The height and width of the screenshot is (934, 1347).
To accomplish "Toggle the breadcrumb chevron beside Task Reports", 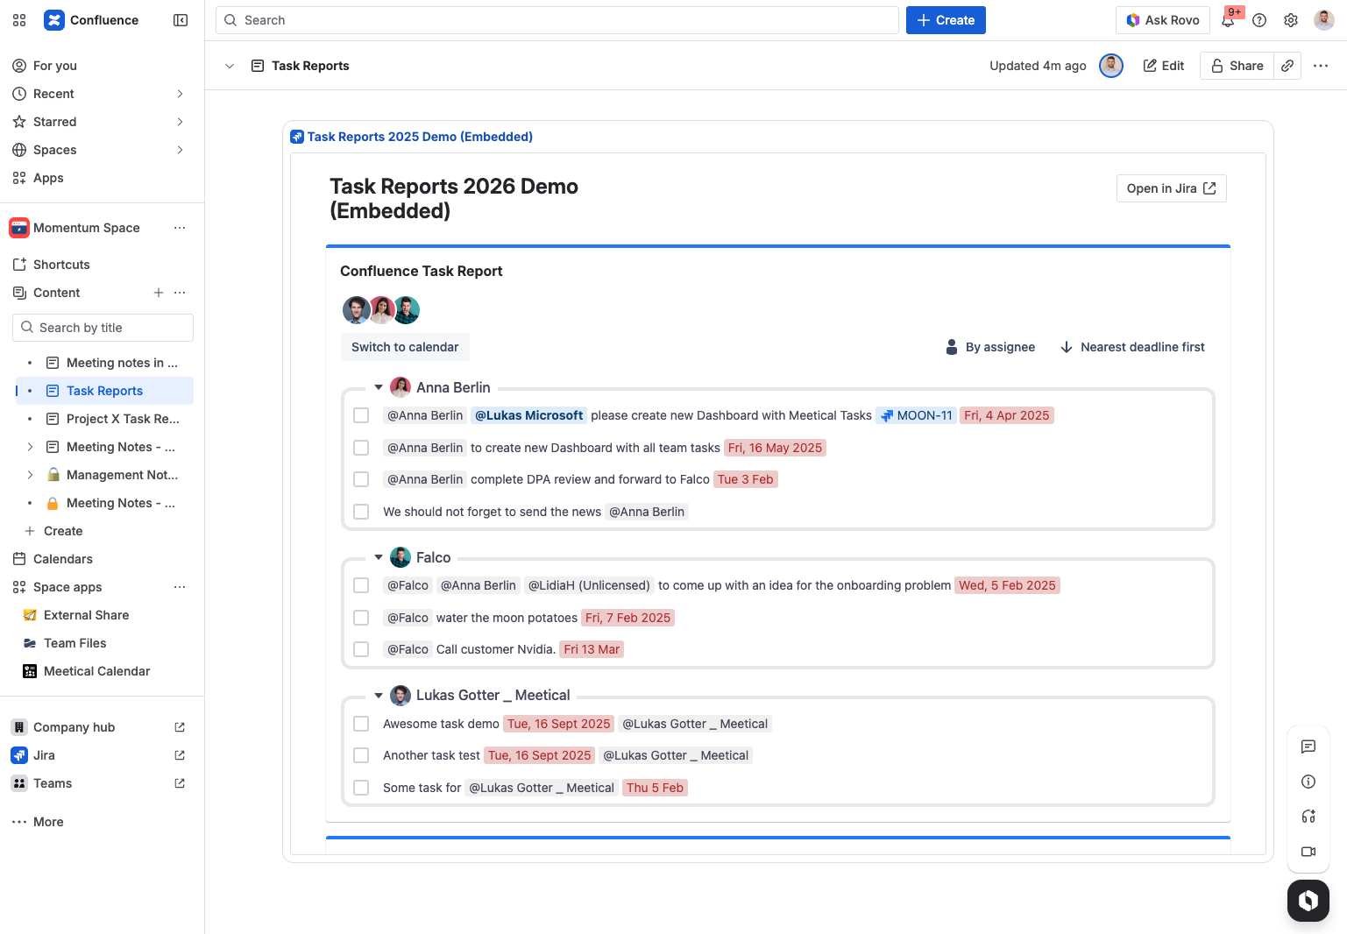I will pos(230,66).
